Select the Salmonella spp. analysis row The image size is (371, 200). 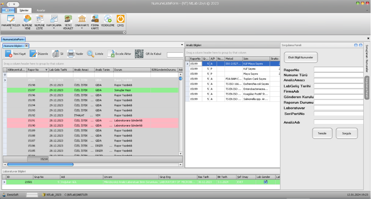233,99
